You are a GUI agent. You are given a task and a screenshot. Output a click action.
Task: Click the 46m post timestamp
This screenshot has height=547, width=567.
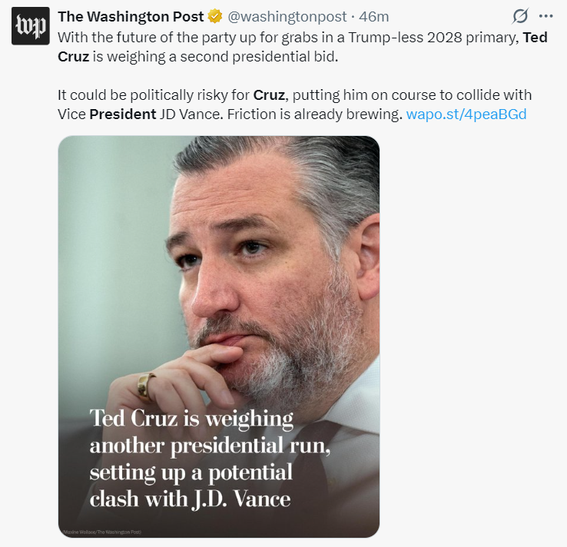tap(374, 17)
